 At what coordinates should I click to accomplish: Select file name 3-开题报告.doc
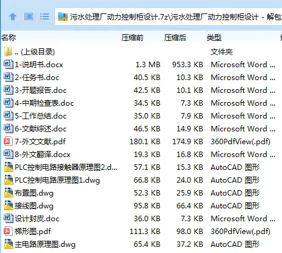41,90
